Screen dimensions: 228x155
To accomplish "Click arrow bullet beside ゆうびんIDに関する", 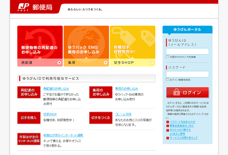I will [167, 130].
